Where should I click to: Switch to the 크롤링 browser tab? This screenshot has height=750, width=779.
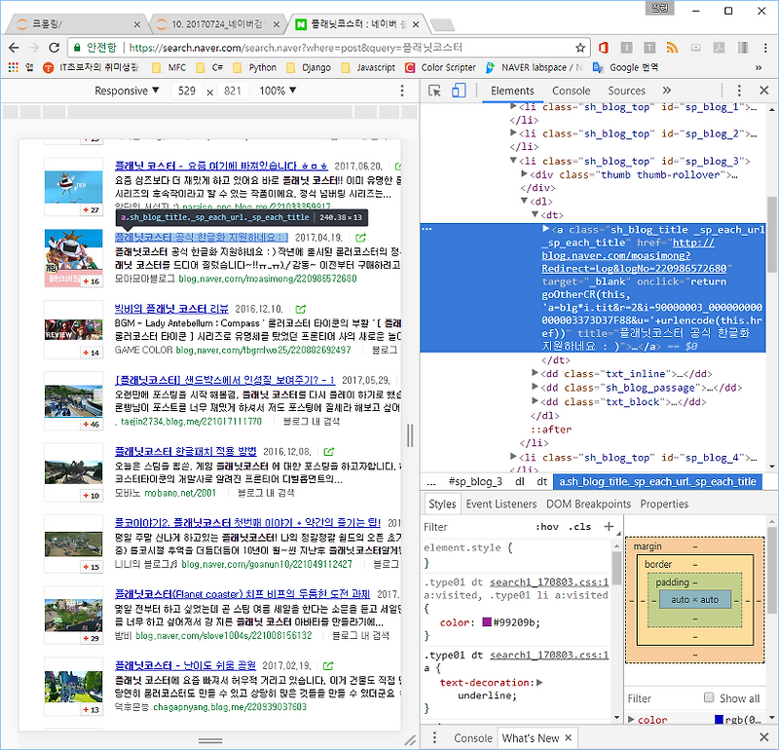tap(75, 23)
